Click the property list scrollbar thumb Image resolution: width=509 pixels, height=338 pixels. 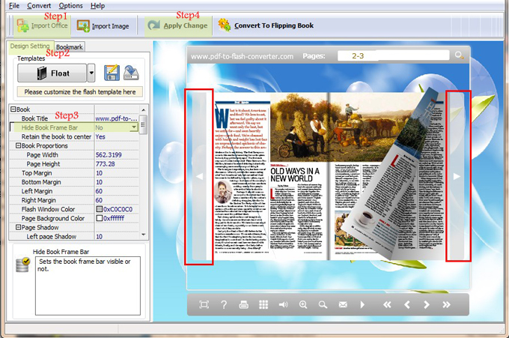pyautogui.click(x=143, y=124)
